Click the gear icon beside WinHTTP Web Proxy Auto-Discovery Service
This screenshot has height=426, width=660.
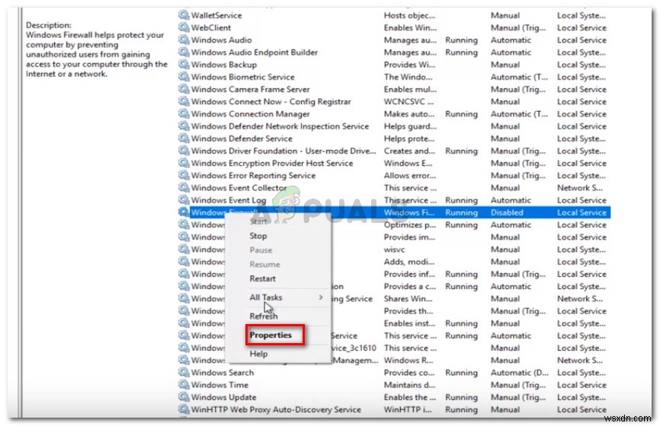[x=184, y=409]
